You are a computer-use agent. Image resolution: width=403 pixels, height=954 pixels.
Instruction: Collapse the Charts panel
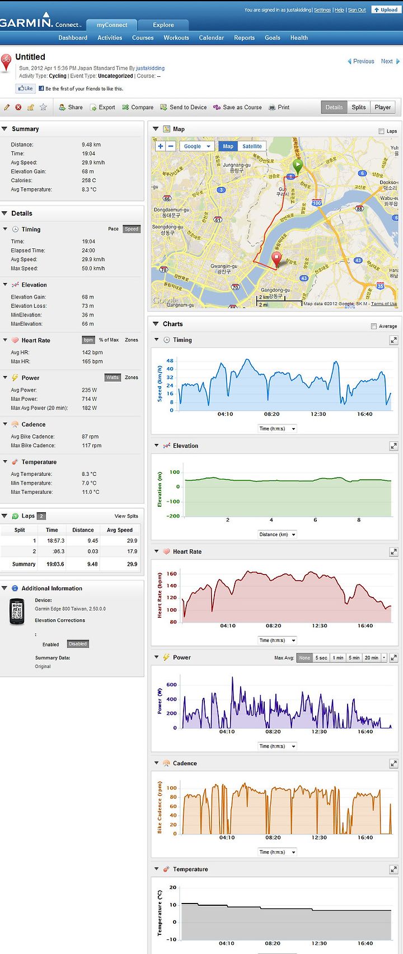(156, 324)
